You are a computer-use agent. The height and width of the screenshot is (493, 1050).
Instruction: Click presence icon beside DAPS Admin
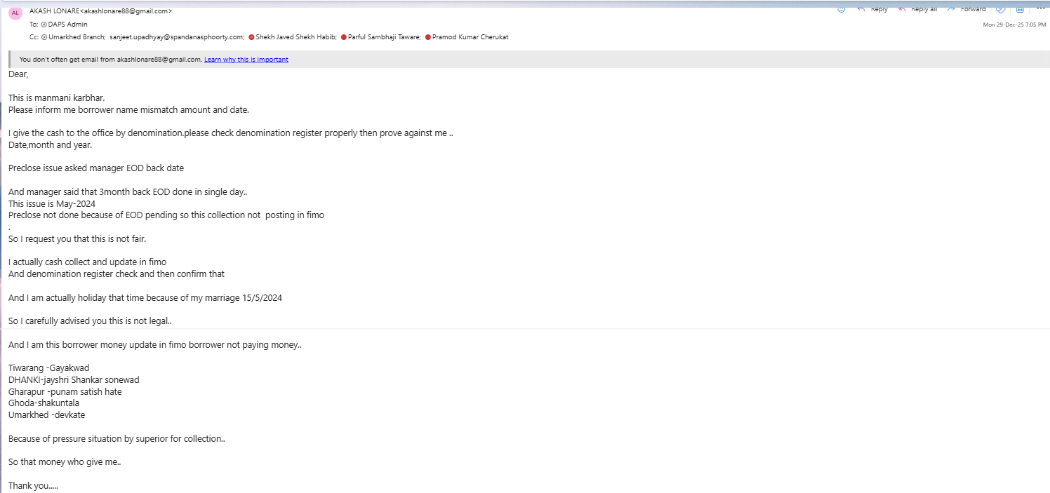point(44,25)
